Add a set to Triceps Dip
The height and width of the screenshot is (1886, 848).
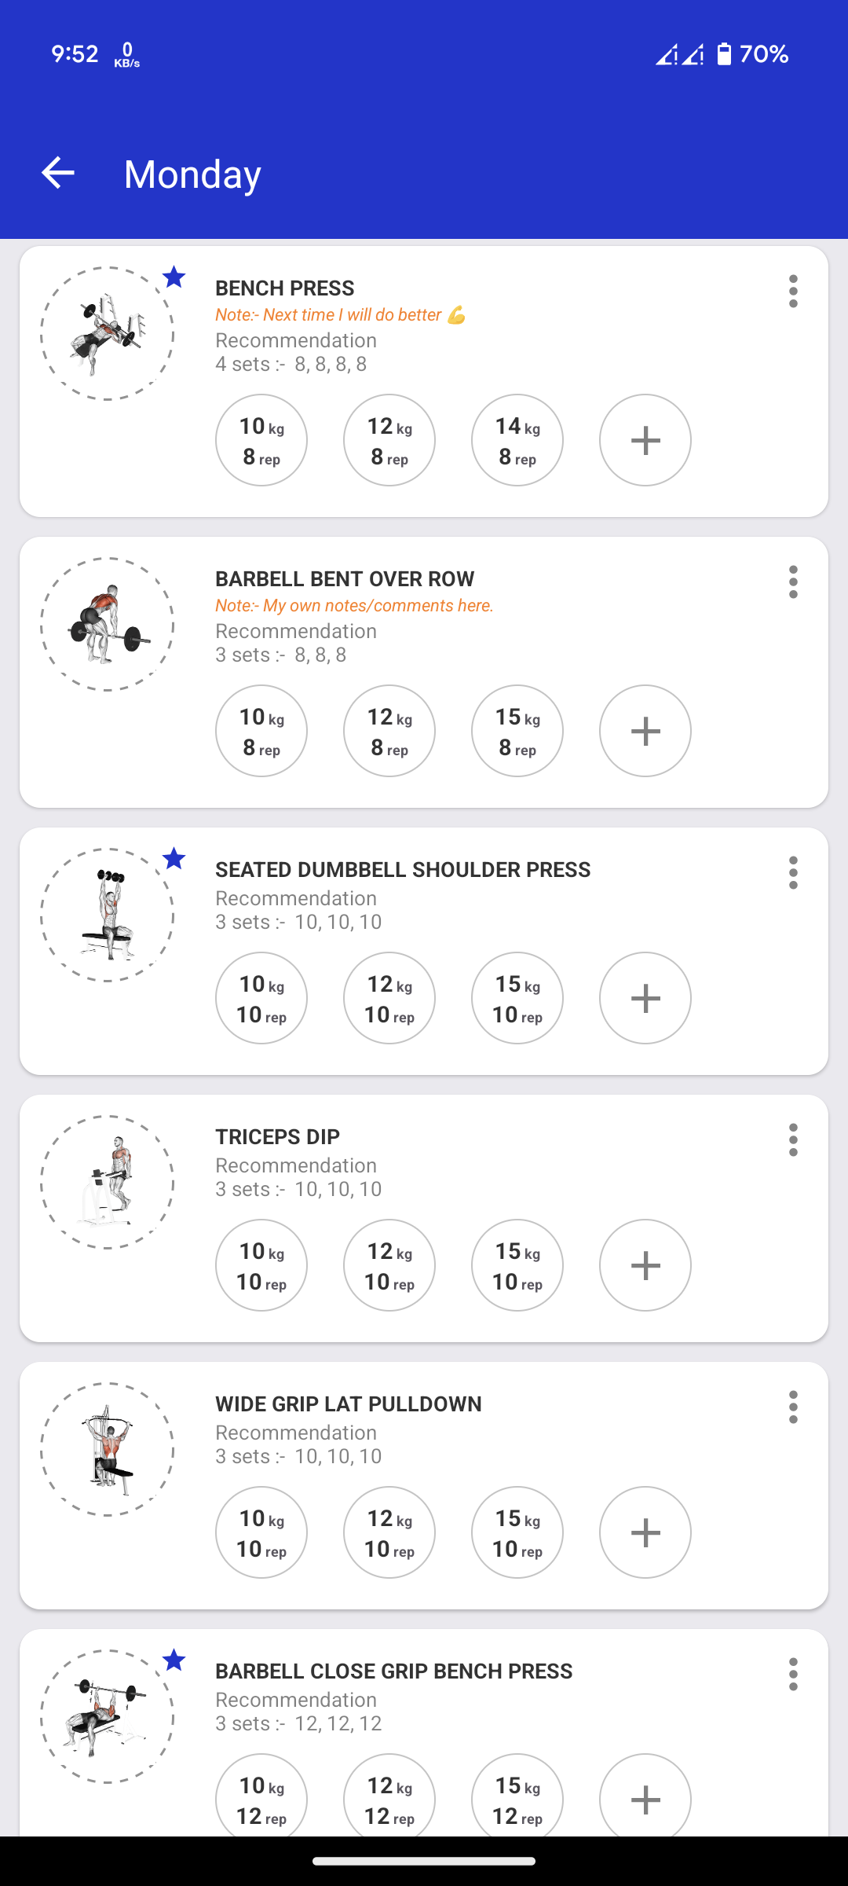point(645,1265)
